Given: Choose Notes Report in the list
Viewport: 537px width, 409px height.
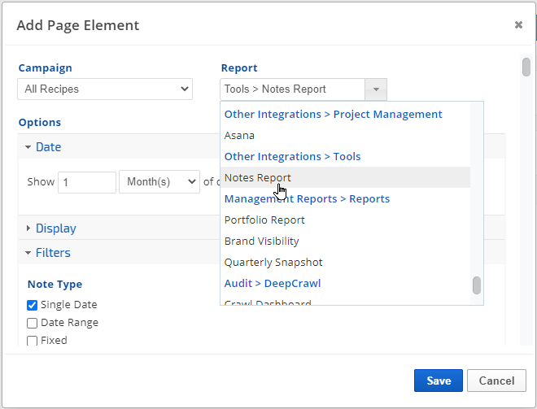Looking at the screenshot, I should 257,177.
